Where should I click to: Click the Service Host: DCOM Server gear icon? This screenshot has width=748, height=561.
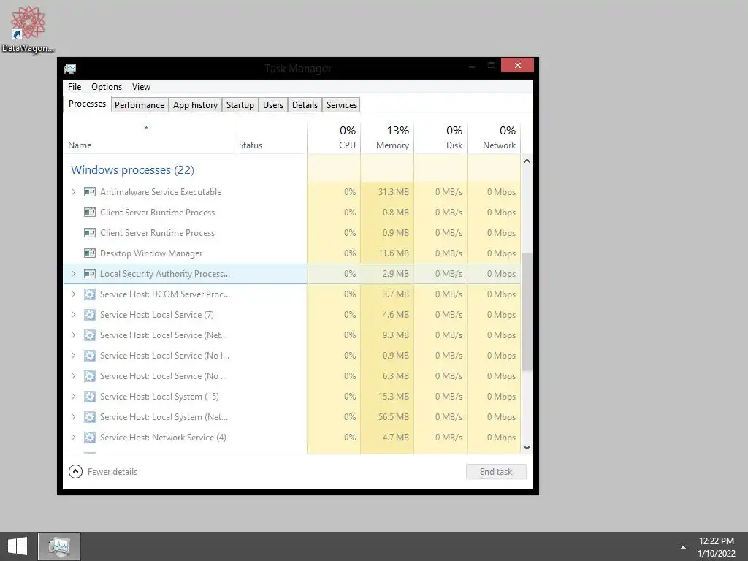[90, 294]
